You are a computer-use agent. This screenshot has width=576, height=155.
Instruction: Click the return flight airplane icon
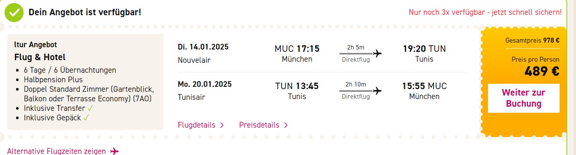(x=377, y=90)
